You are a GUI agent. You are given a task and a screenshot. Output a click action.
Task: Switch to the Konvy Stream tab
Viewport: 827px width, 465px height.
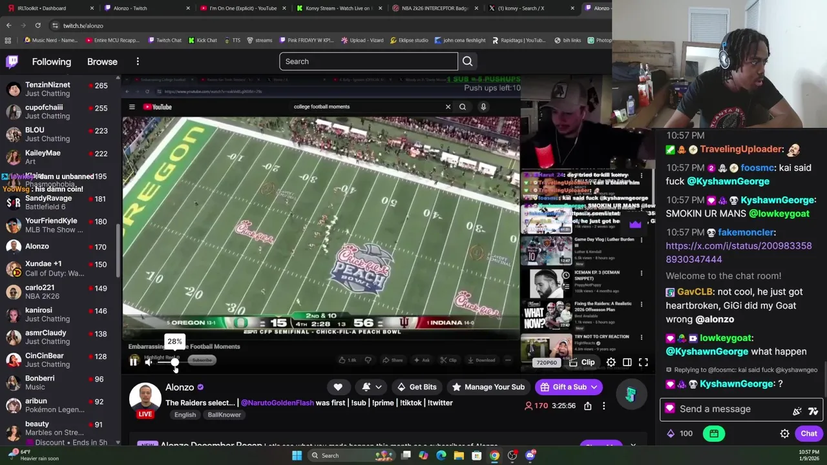pos(338,8)
